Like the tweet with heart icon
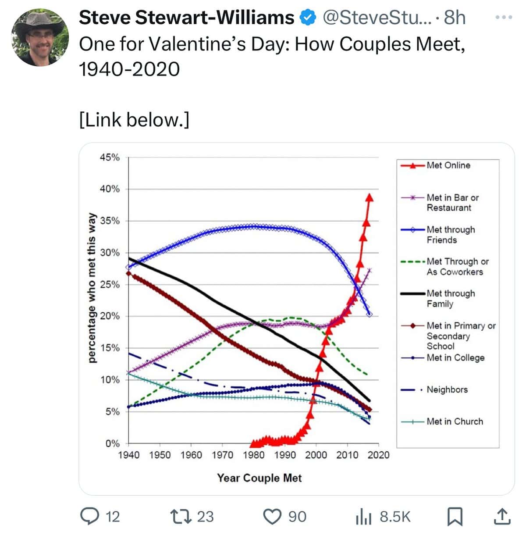This screenshot has width=526, height=536. pos(272,516)
